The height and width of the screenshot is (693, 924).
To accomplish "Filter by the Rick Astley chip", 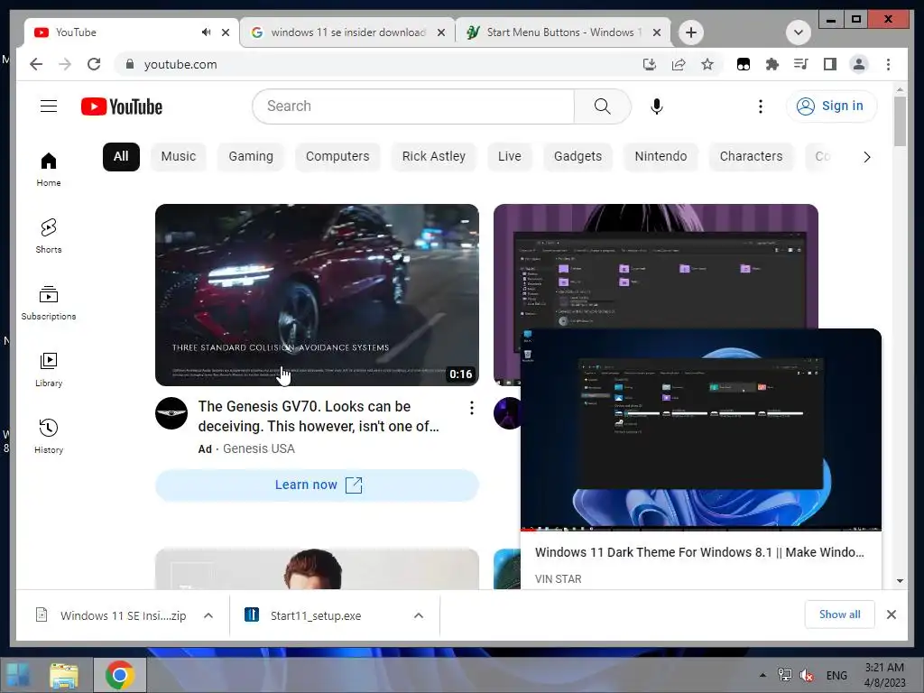I will 434,157.
